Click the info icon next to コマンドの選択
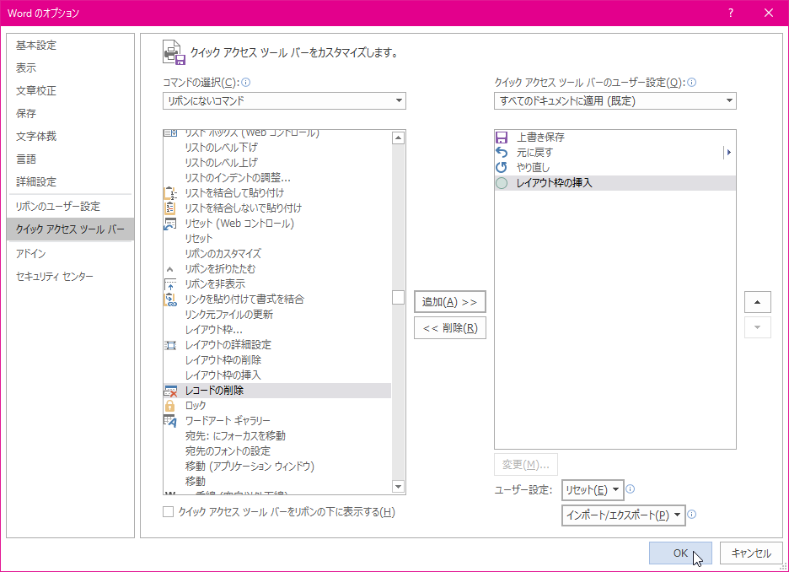This screenshot has height=572, width=789. (x=246, y=82)
